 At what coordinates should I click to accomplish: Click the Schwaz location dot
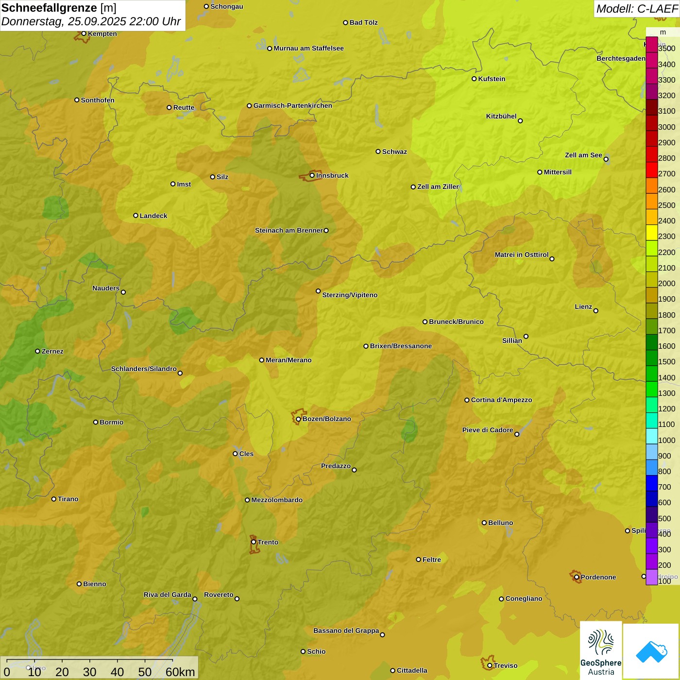pos(378,152)
